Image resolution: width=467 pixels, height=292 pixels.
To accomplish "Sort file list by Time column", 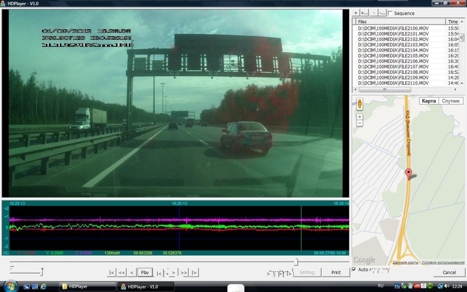I will pyautogui.click(x=452, y=21).
